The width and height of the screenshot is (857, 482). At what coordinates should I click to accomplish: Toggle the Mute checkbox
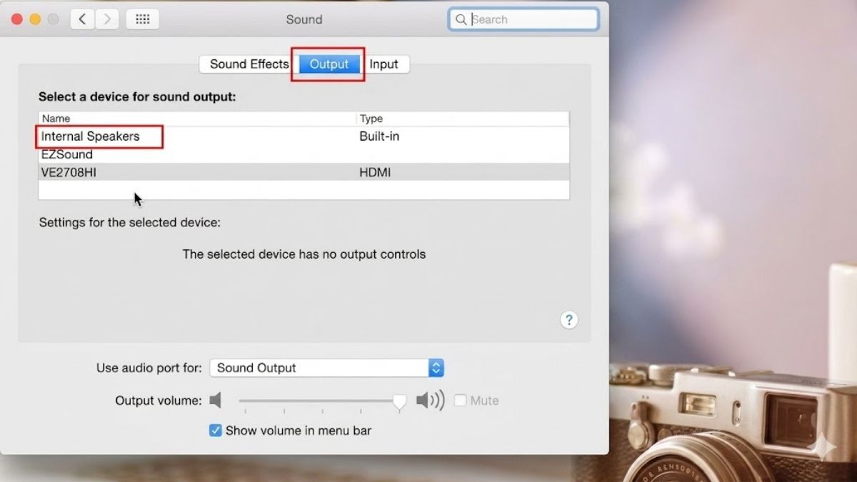point(461,401)
